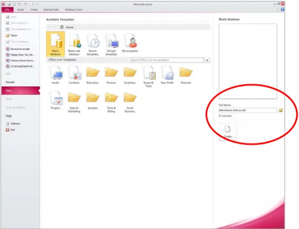
Task: Open the Help page in Backstage
Action: pyautogui.click(x=8, y=116)
